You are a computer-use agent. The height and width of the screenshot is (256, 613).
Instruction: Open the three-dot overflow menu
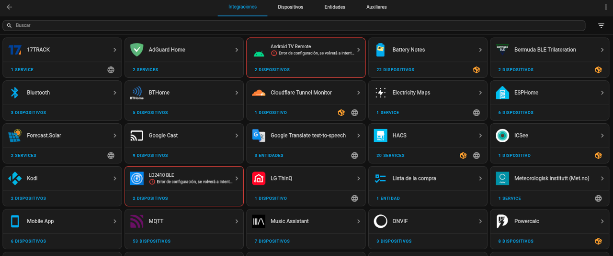tap(606, 7)
